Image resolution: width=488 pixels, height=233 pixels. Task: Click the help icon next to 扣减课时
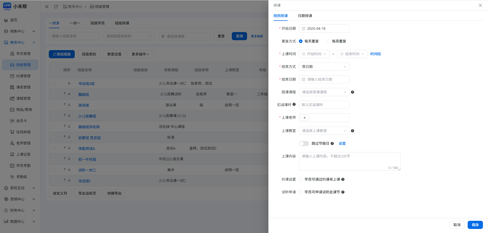click(294, 105)
